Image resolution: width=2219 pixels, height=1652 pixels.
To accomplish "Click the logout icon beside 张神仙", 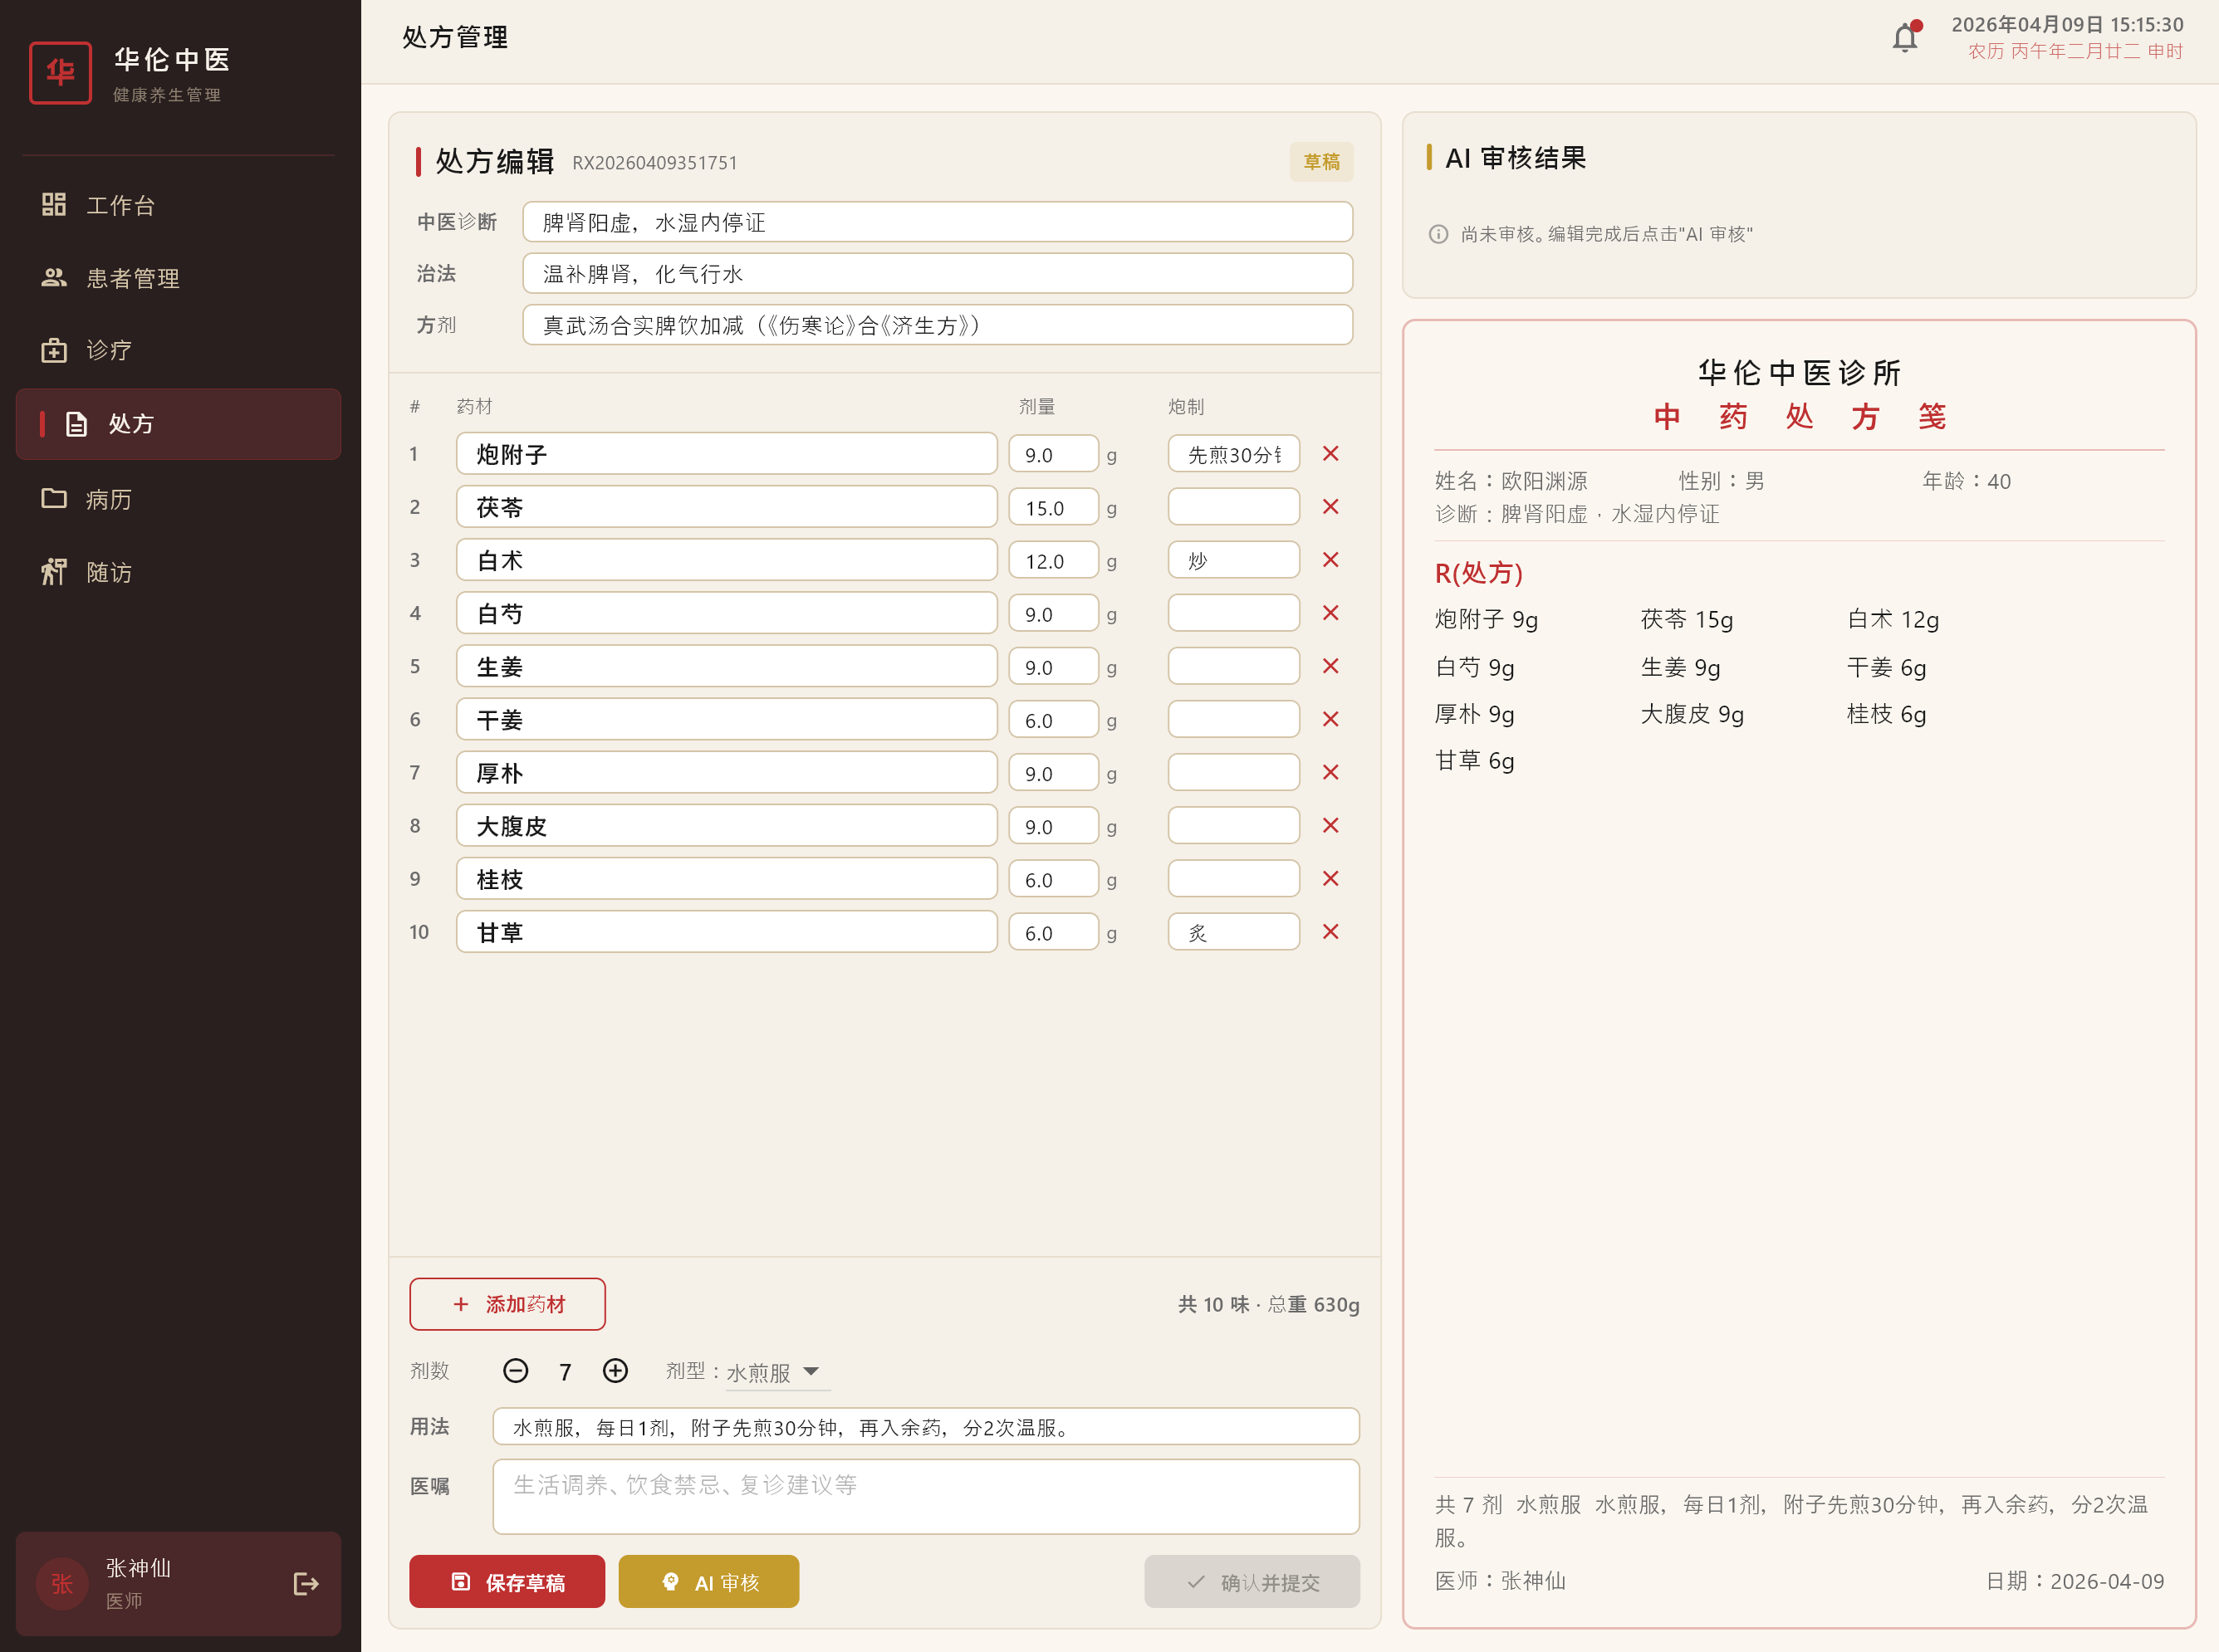I will [x=306, y=1583].
